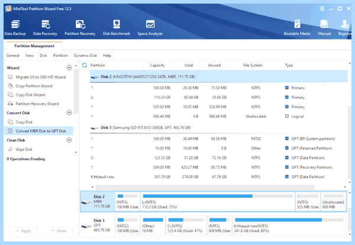Click the Copy Disk Wizard icon
This screenshot has height=245, width=355.
(x=10, y=94)
